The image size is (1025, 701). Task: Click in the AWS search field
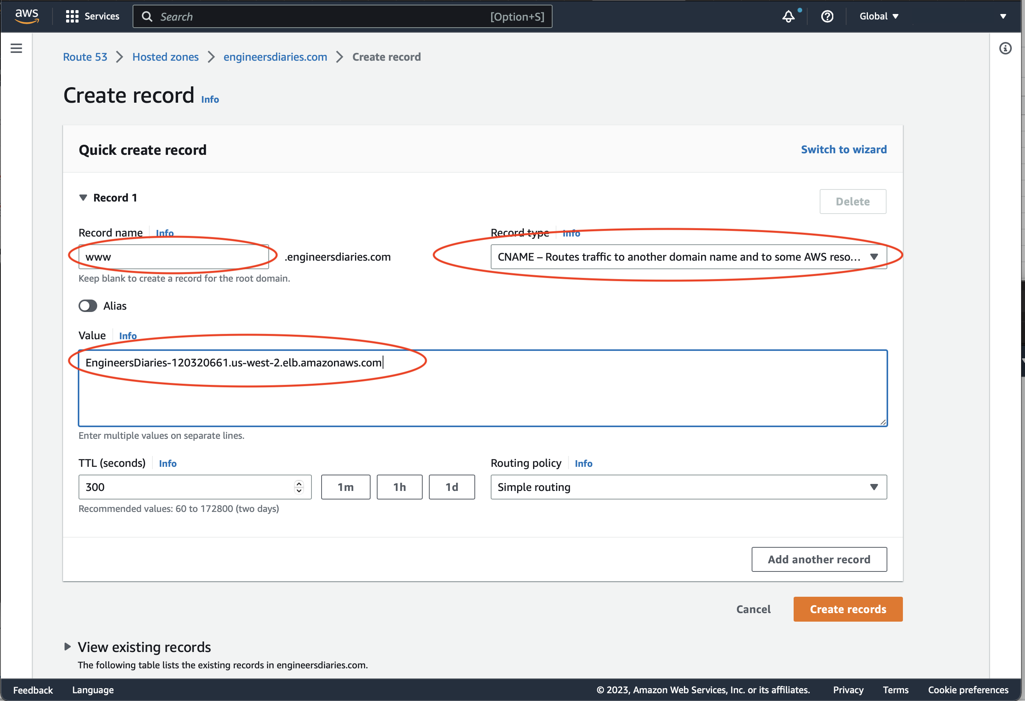(342, 17)
